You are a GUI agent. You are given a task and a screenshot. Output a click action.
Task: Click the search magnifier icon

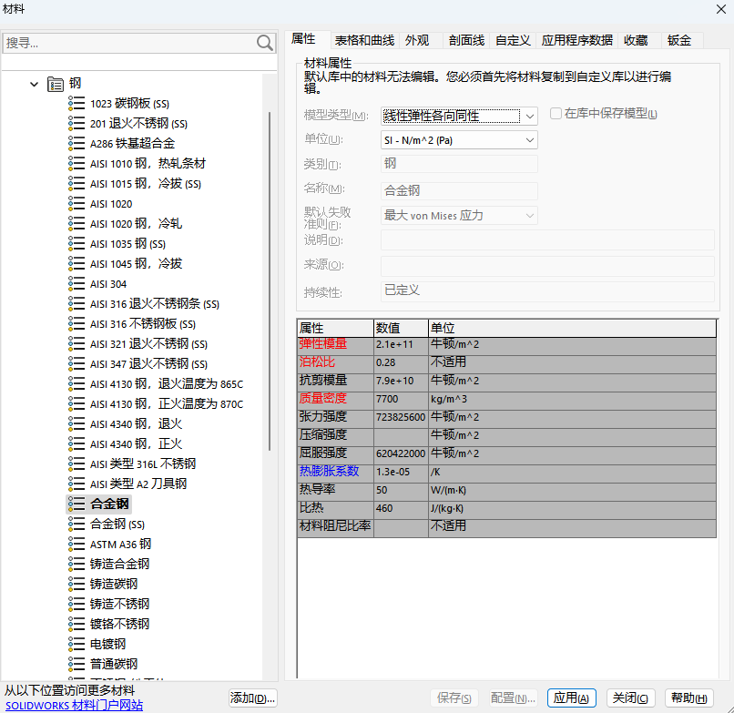264,43
